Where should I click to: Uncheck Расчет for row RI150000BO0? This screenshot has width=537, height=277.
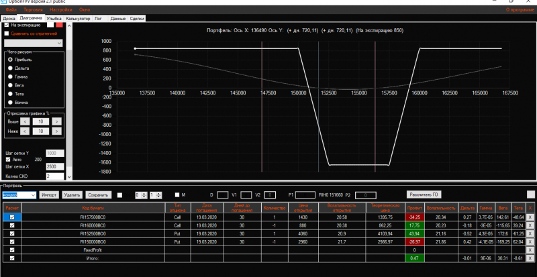12,242
